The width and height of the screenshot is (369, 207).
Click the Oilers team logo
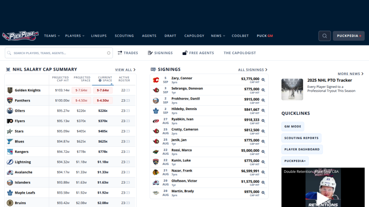click(10, 111)
